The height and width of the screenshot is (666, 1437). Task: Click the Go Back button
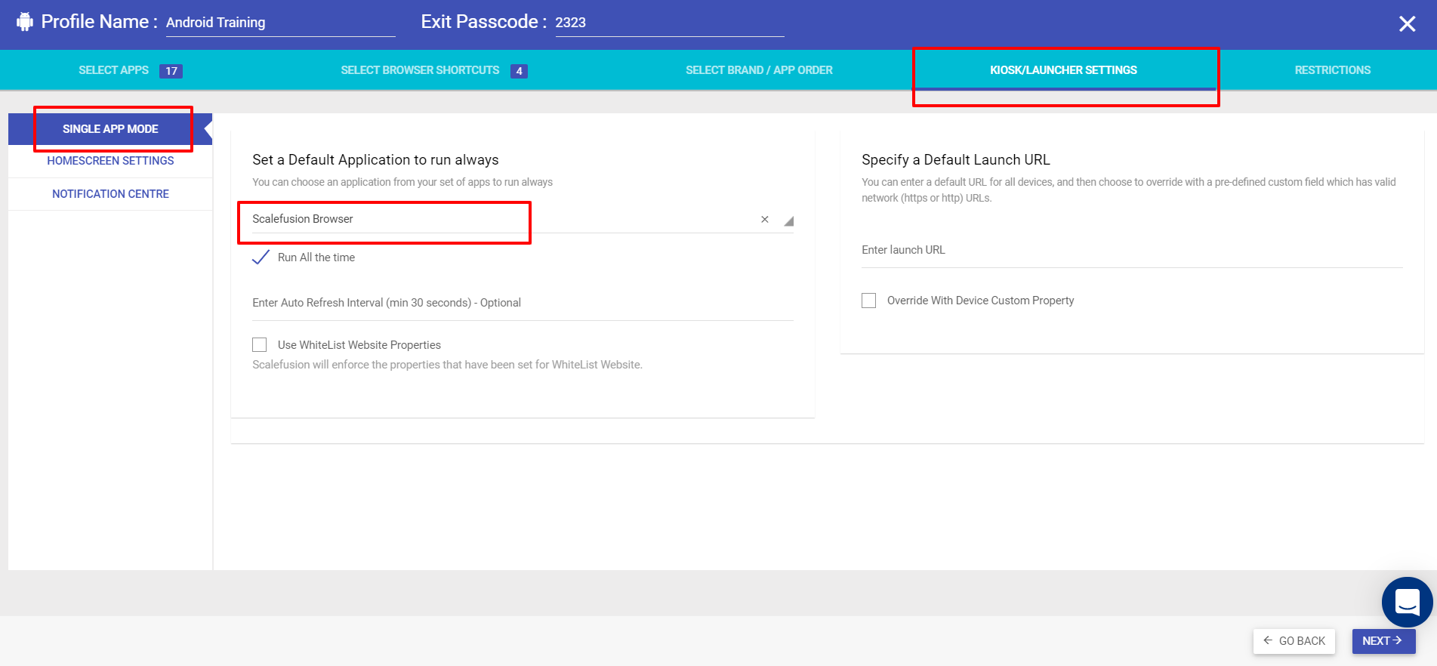point(1294,641)
